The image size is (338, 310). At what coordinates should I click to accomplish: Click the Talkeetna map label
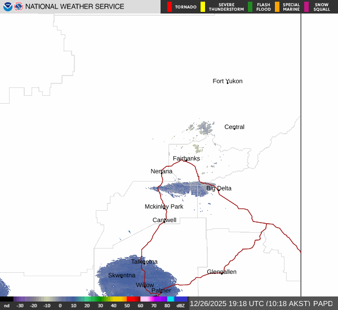(144, 262)
